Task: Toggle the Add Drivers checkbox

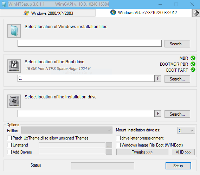Action: pyautogui.click(x=9, y=152)
